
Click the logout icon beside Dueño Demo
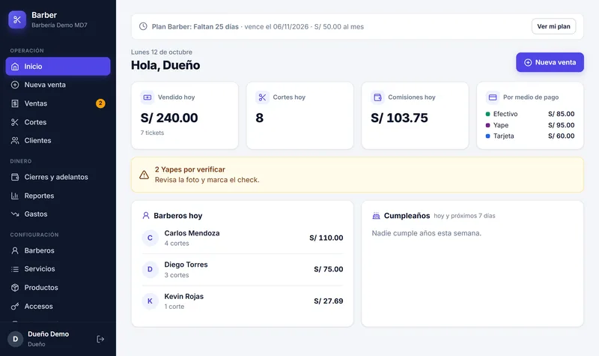click(x=100, y=340)
